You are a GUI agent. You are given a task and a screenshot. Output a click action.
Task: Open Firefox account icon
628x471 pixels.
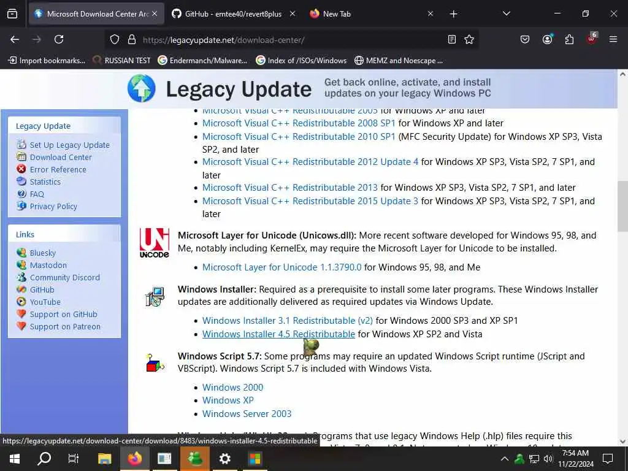coord(547,39)
